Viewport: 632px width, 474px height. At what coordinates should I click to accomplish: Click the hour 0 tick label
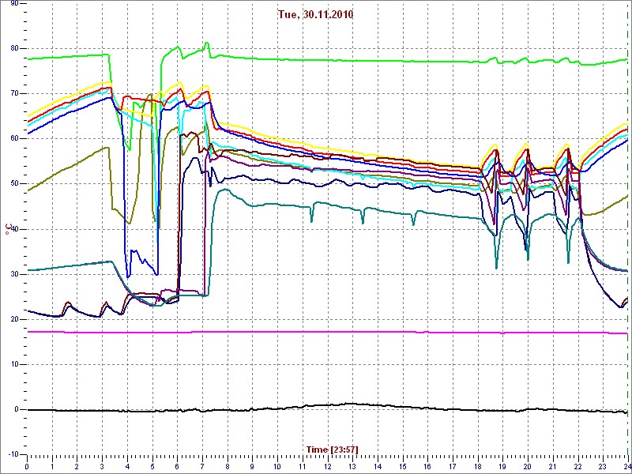tap(27, 467)
